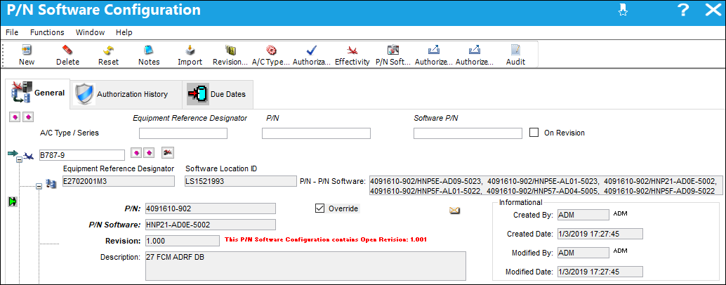Click the LS1521993 Software Location ID field

[x=240, y=181]
